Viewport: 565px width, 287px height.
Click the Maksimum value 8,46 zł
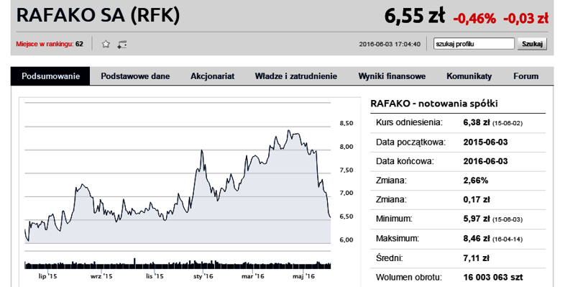tap(476, 238)
